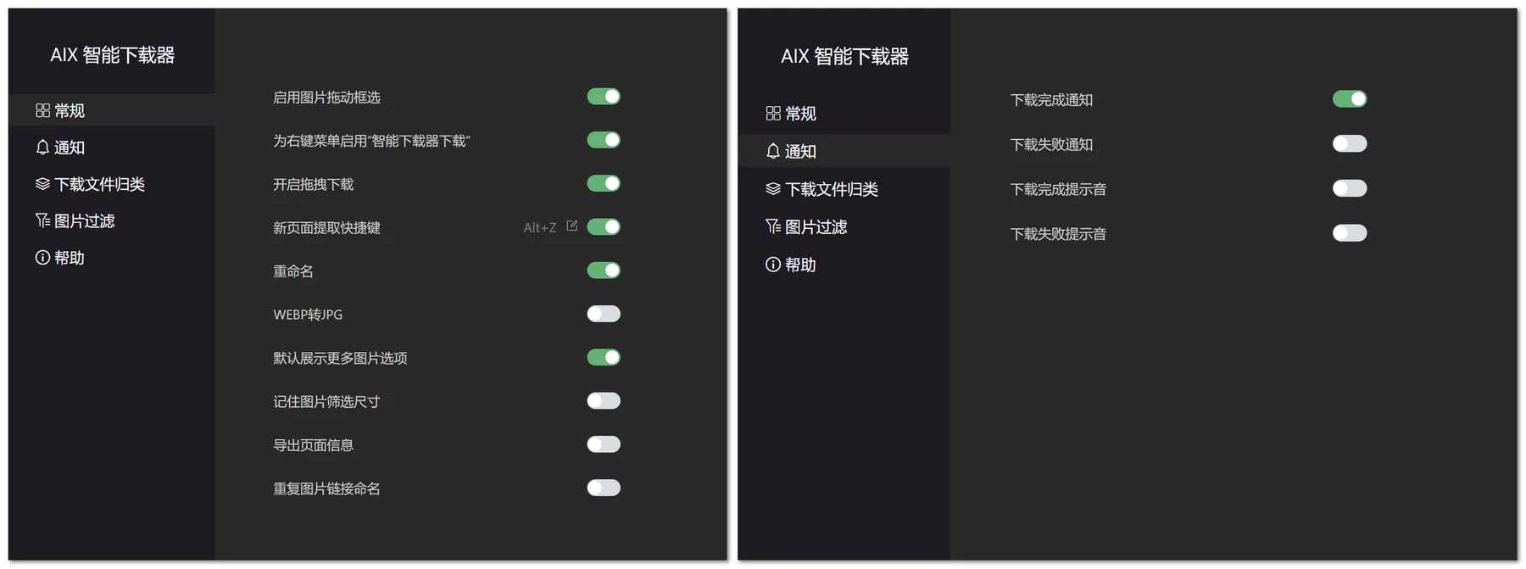The height and width of the screenshot is (569, 1526).
Task: Click the grid icon beside 常规 in left window
Action: click(x=42, y=111)
